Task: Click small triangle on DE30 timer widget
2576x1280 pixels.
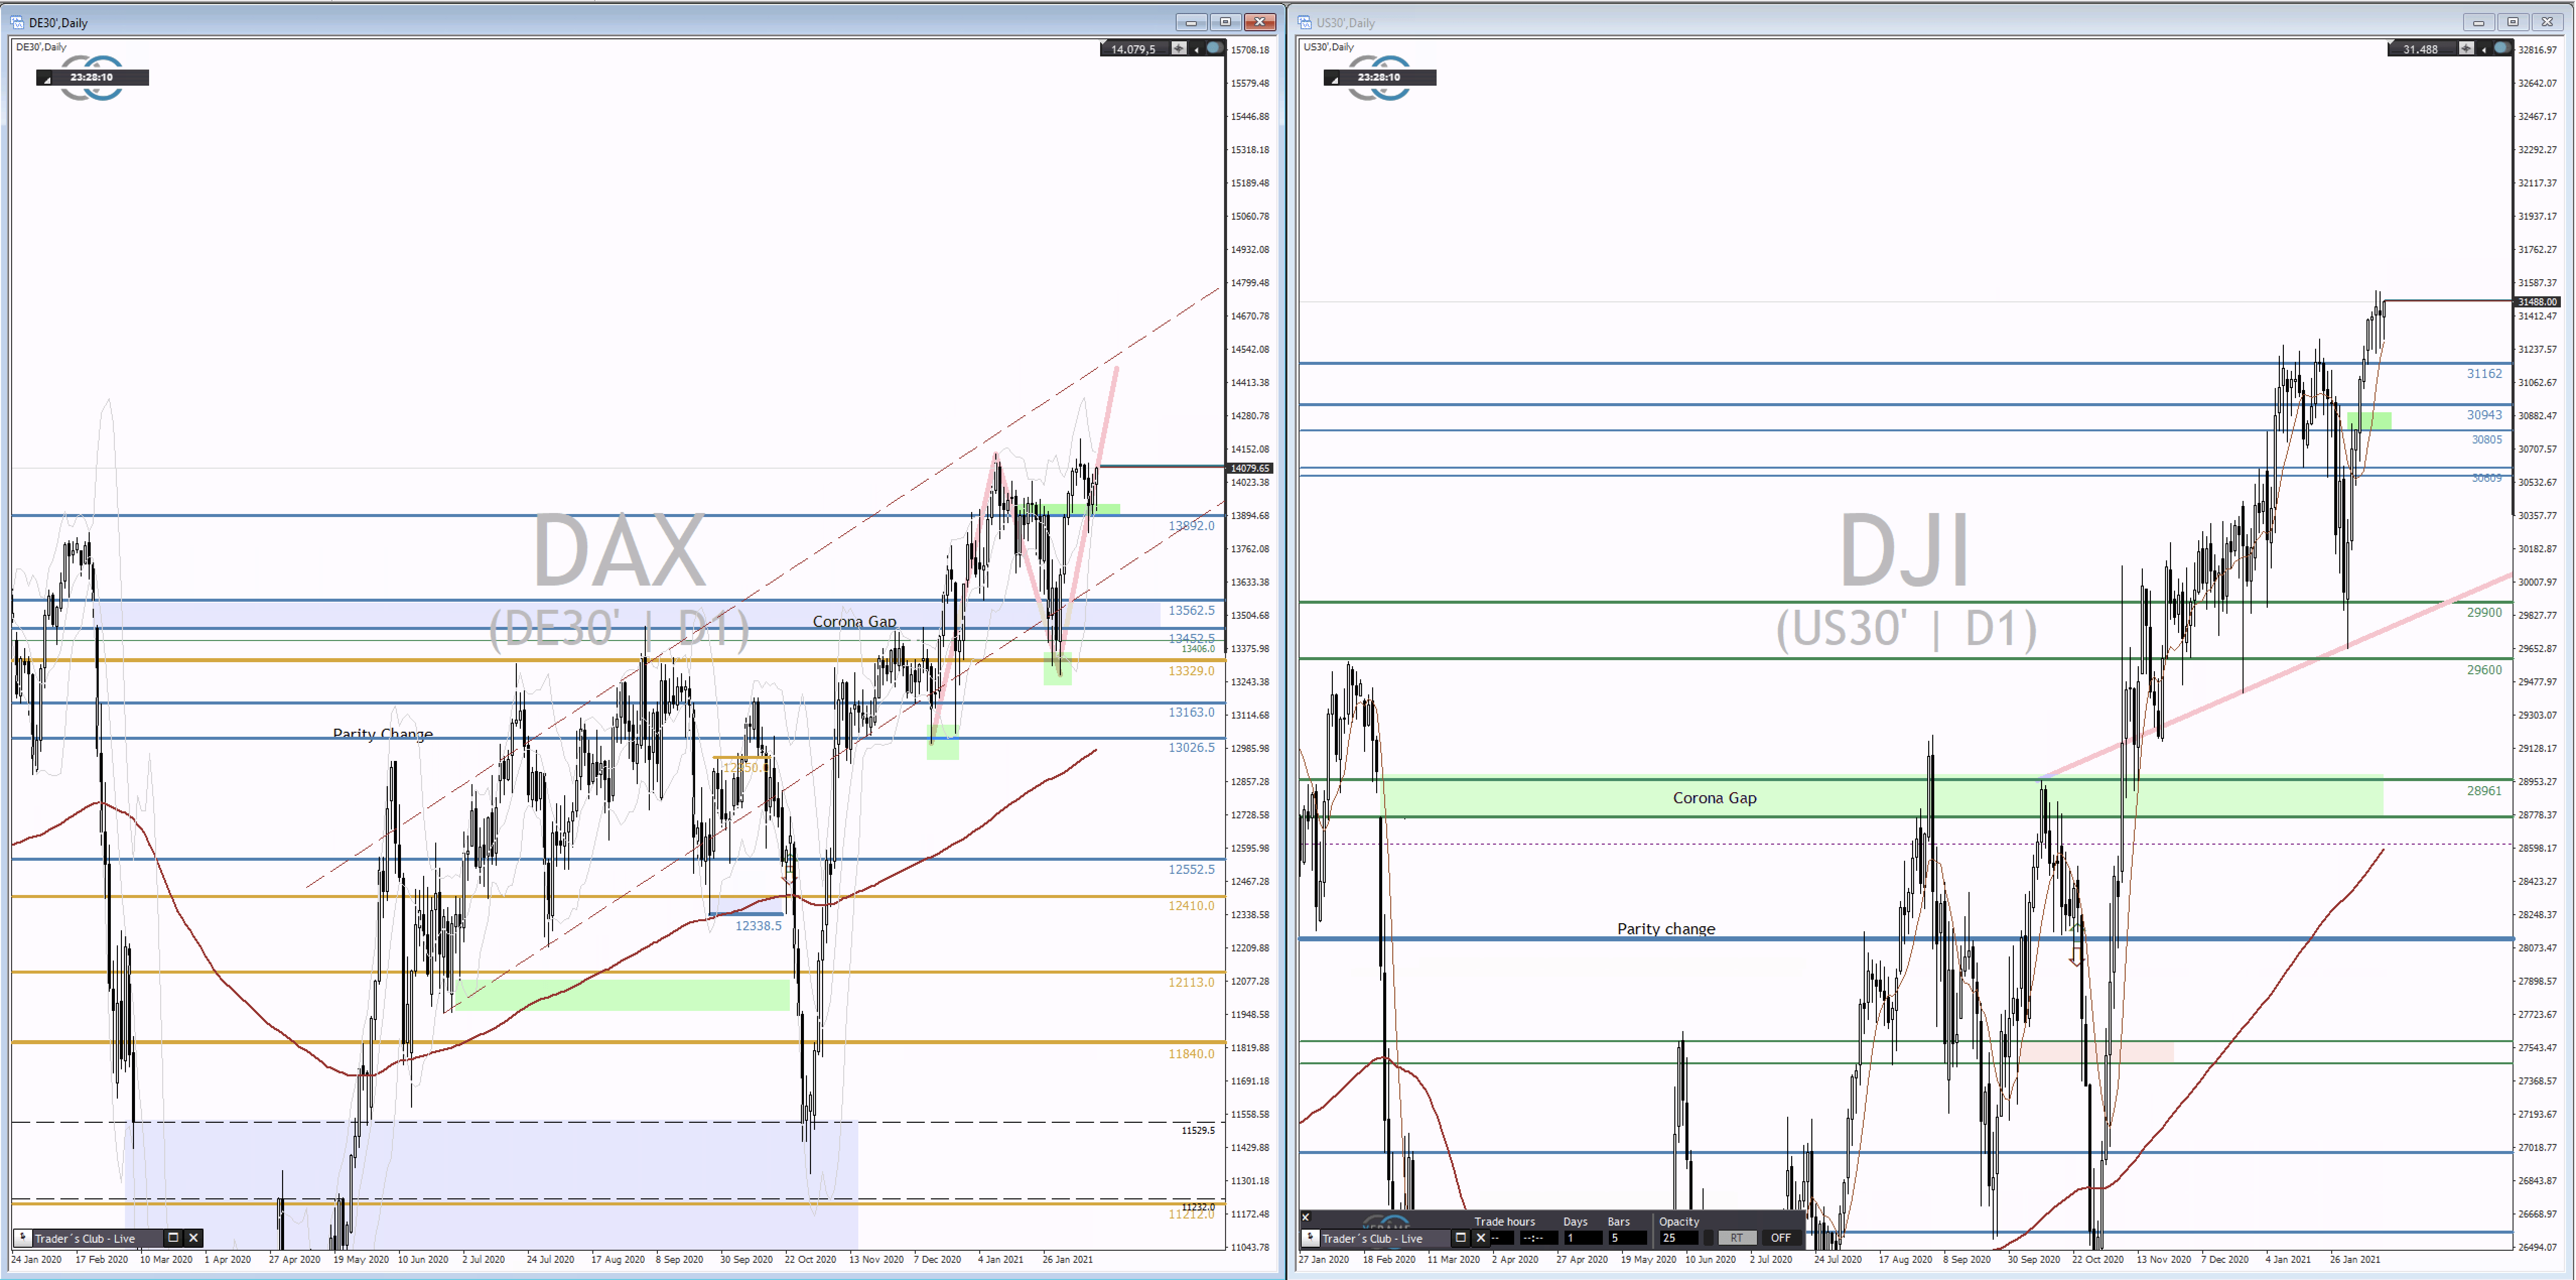Action: (46, 80)
